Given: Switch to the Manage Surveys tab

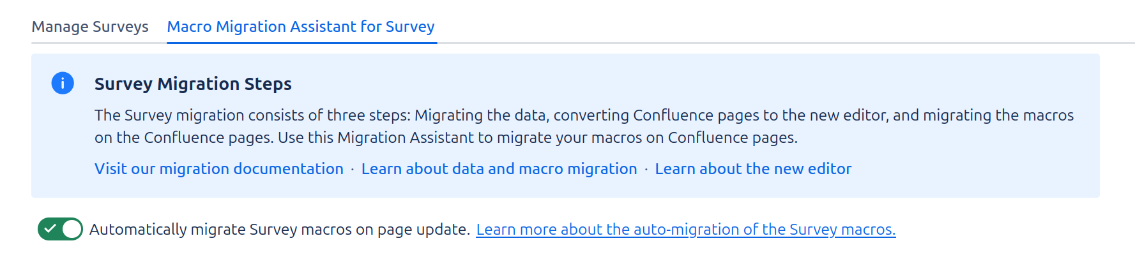Looking at the screenshot, I should [90, 27].
